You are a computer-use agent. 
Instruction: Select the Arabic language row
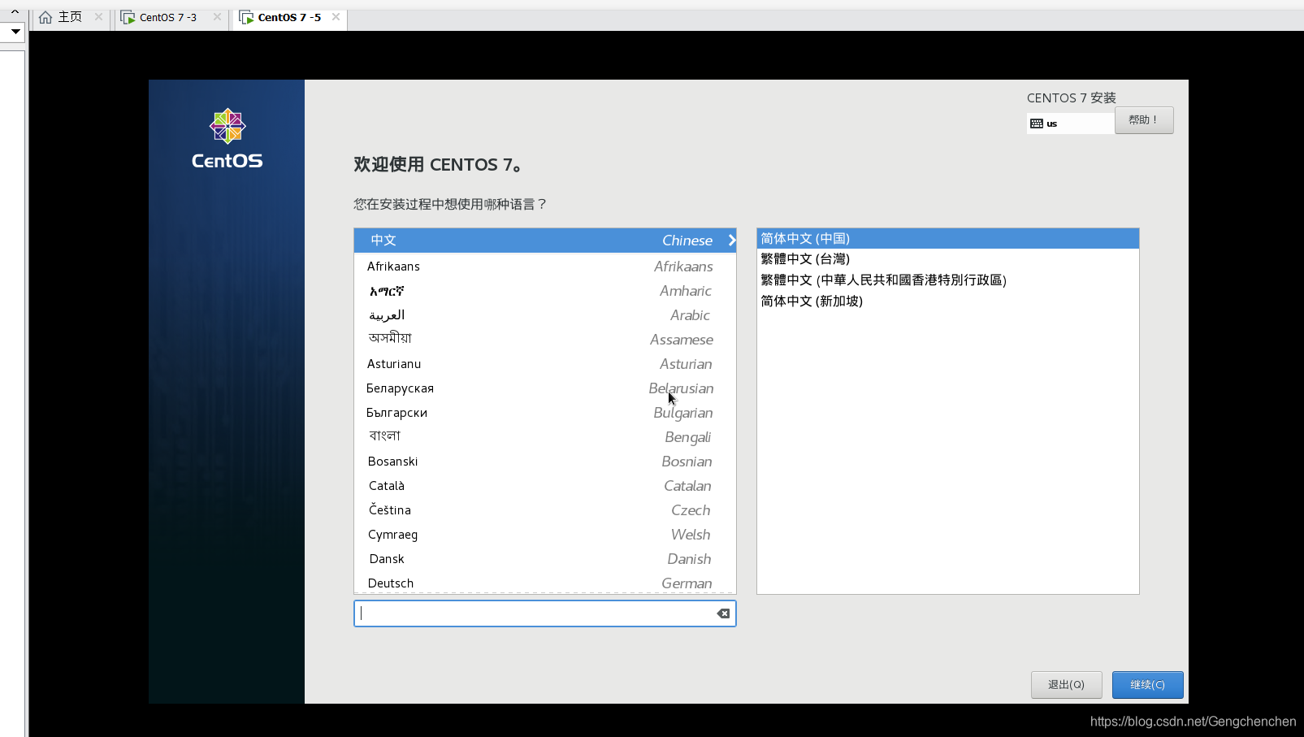click(545, 315)
